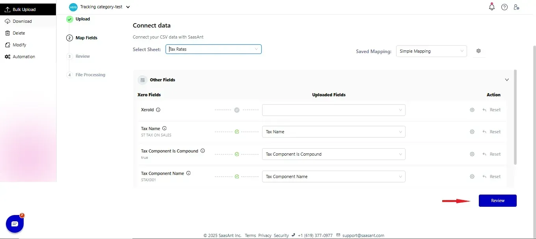Collapse the Other Fields section chevron
Viewport: 536px width, 239px height.
507,80
